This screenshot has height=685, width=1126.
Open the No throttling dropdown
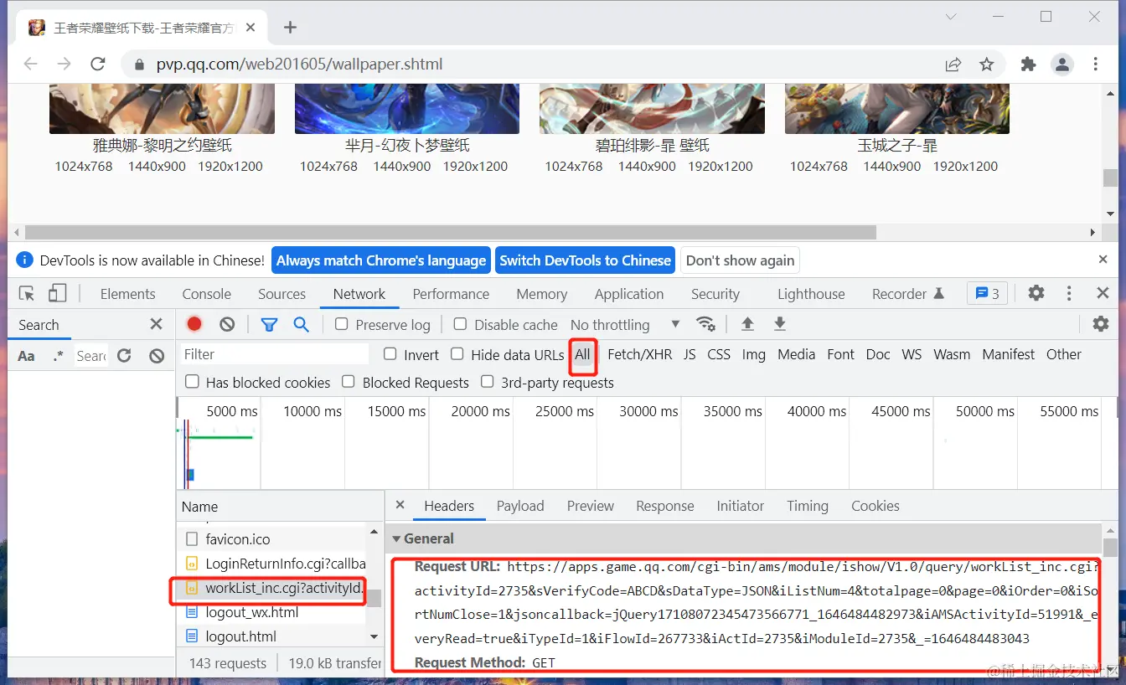(x=625, y=324)
